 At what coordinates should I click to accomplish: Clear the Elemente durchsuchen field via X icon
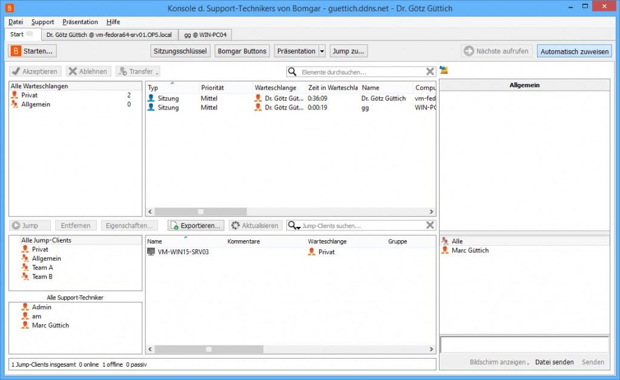click(x=430, y=71)
